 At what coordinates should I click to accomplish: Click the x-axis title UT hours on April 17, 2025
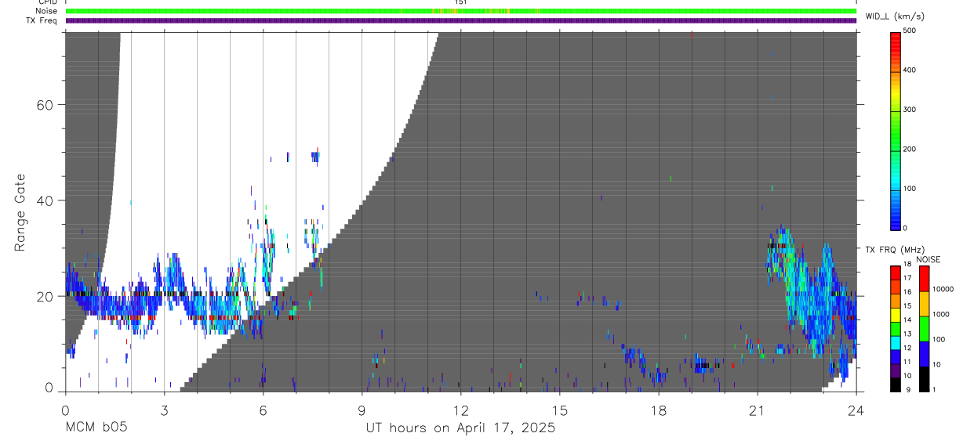click(460, 428)
